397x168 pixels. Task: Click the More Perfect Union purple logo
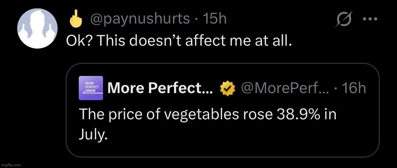coord(91,88)
